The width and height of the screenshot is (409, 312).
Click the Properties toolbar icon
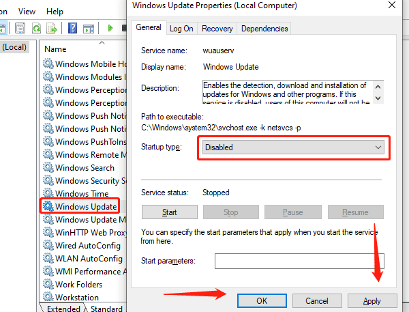click(x=20, y=28)
